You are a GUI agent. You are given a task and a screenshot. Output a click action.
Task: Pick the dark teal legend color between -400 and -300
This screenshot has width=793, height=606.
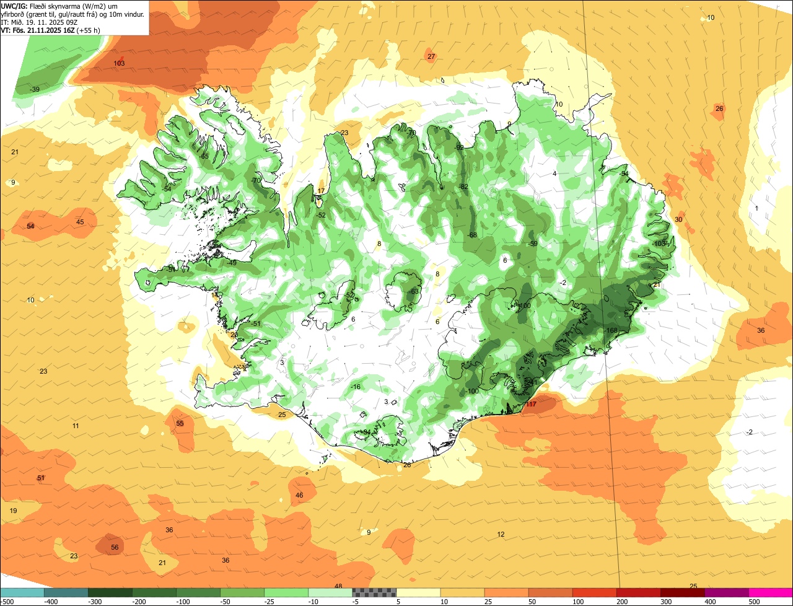click(x=66, y=592)
